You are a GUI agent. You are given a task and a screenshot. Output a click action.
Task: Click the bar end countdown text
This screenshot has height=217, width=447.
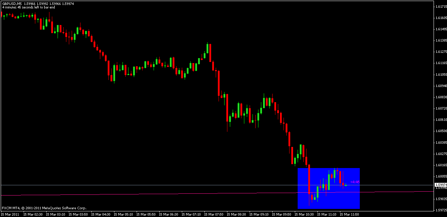coord(29,7)
